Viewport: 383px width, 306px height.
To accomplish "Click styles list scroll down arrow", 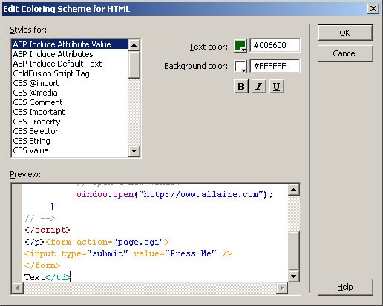I will [x=134, y=150].
